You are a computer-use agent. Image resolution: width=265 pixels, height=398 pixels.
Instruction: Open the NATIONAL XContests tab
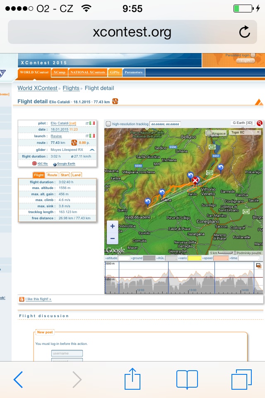coord(87,72)
